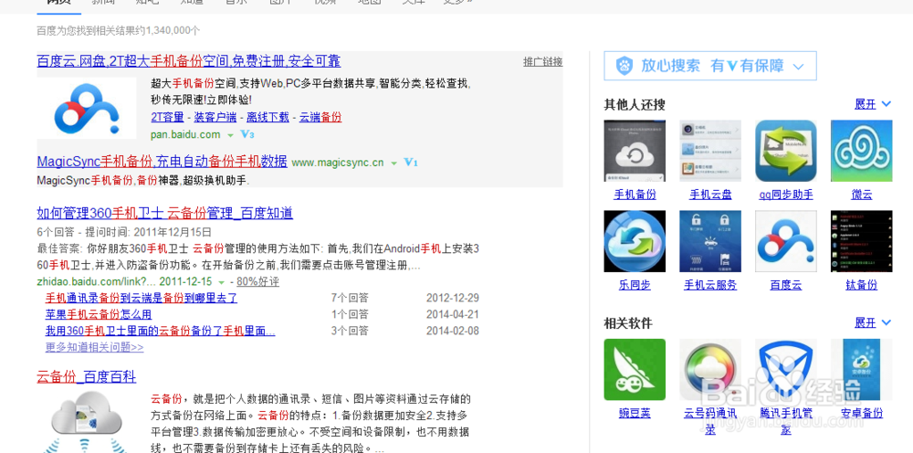913x453 pixels.
Task: Click 更多知道相关问题>> link
Action: click(94, 348)
